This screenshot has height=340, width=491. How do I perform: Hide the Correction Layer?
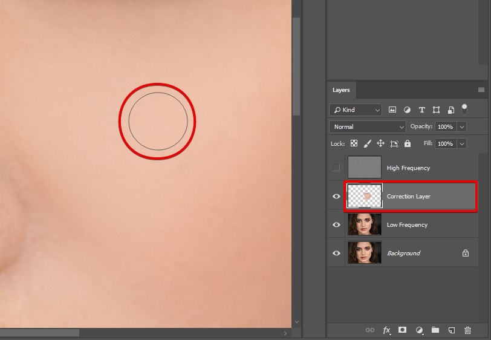(x=336, y=197)
